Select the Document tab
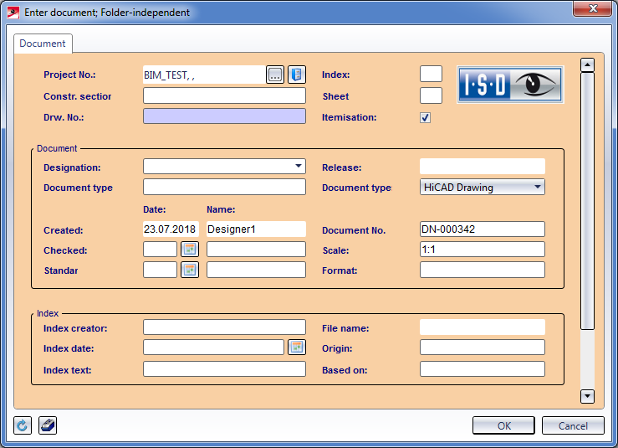The width and height of the screenshot is (618, 448). click(x=43, y=44)
